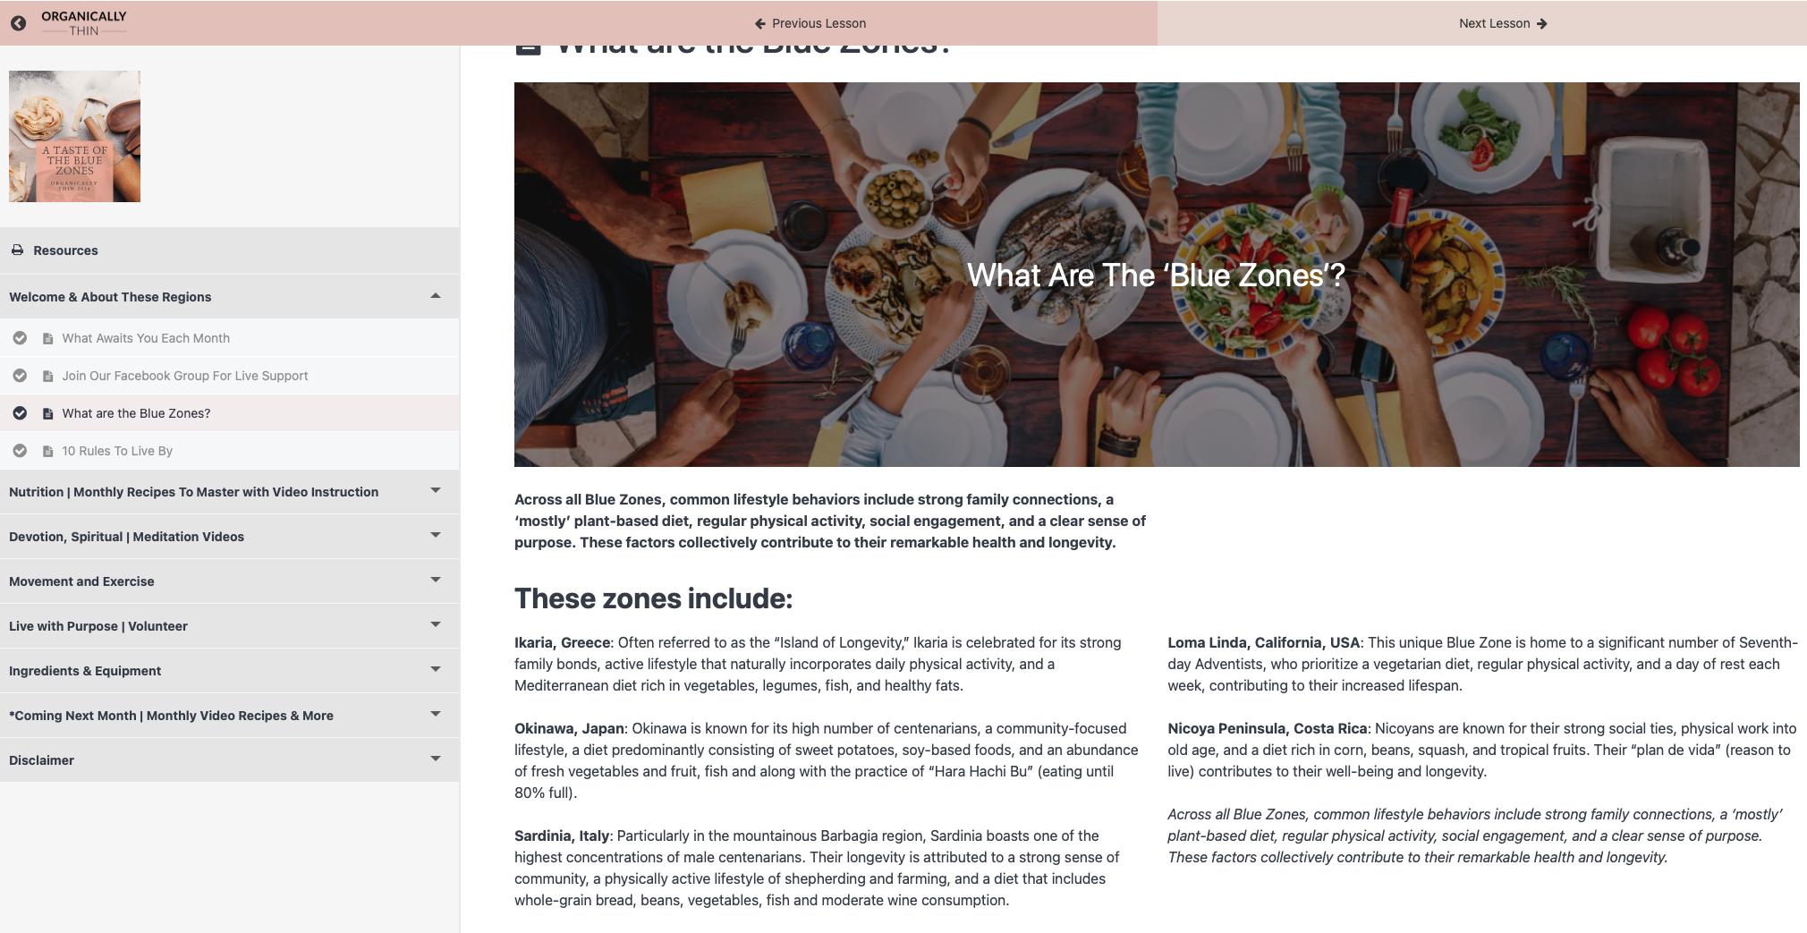Click the right arrow icon of Next Lesson

(x=1541, y=23)
